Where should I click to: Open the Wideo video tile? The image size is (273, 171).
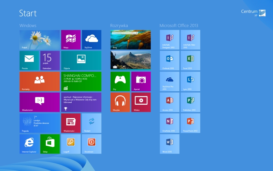(x=141, y=102)
